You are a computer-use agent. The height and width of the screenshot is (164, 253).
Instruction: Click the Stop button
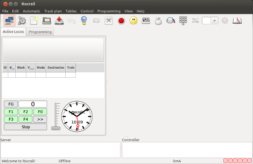(26, 127)
